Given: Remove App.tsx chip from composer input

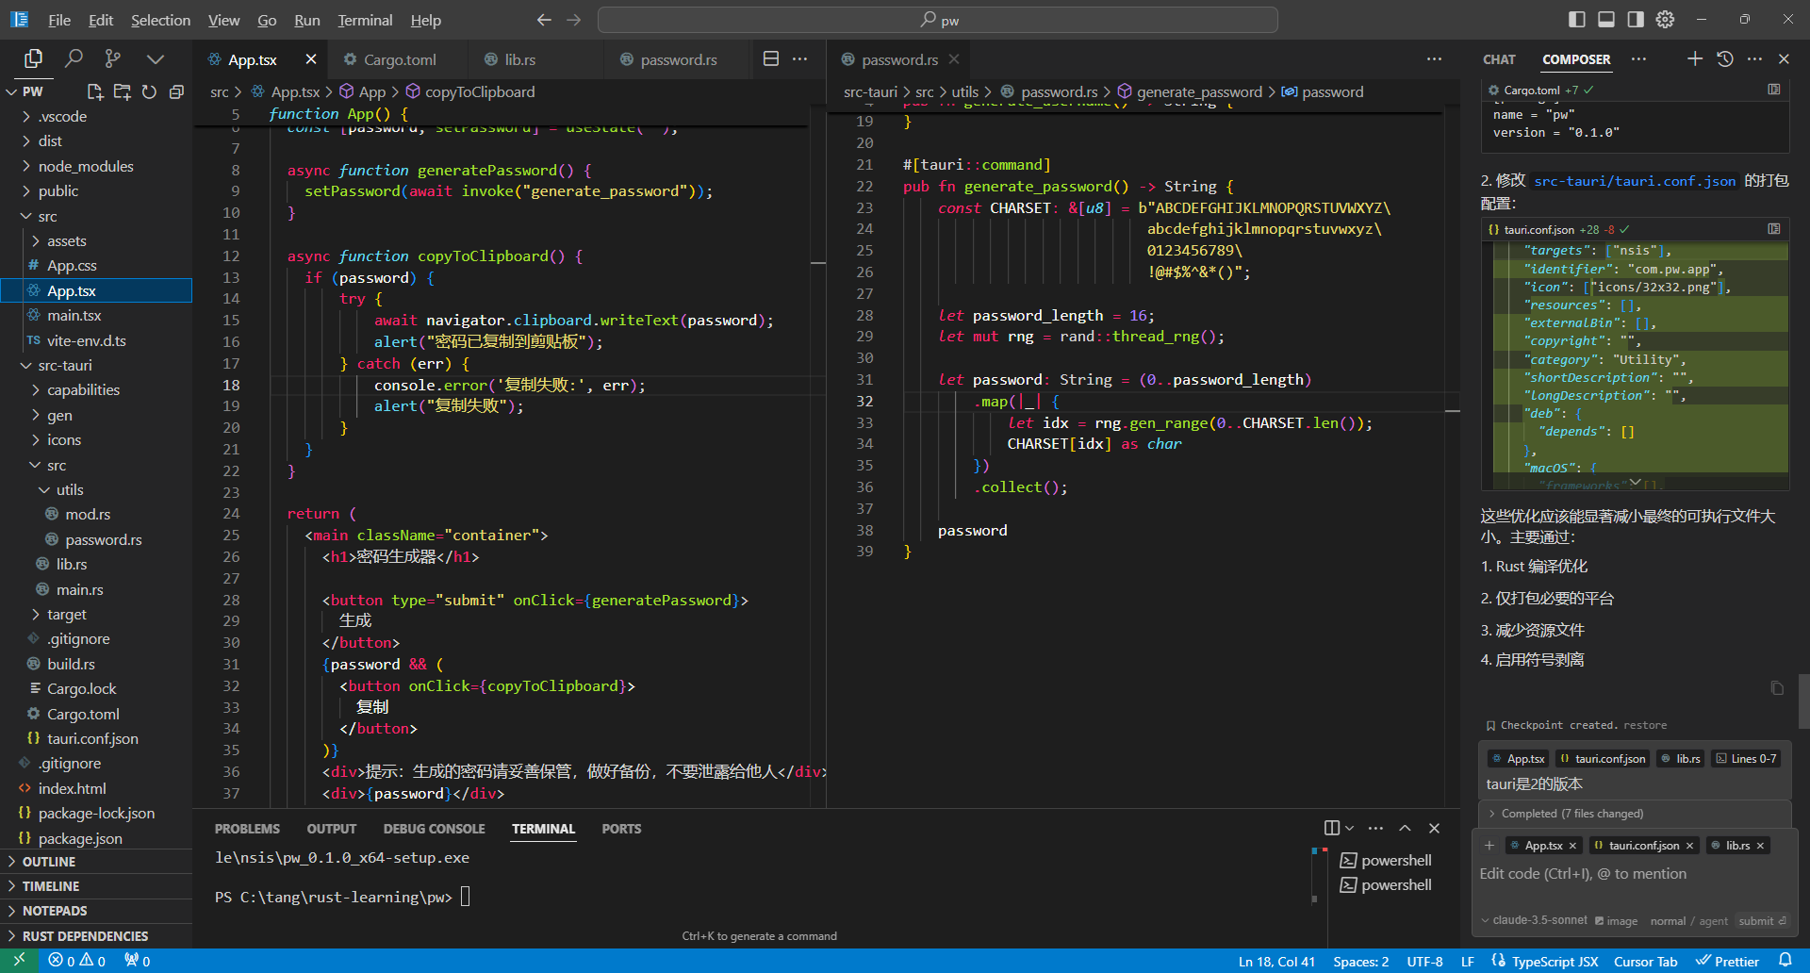Looking at the screenshot, I should coord(1572,846).
